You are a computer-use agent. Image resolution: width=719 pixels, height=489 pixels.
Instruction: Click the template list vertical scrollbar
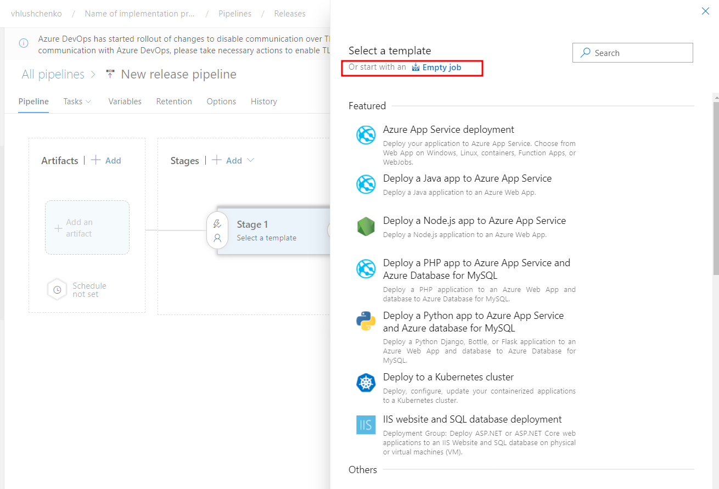pyautogui.click(x=715, y=187)
